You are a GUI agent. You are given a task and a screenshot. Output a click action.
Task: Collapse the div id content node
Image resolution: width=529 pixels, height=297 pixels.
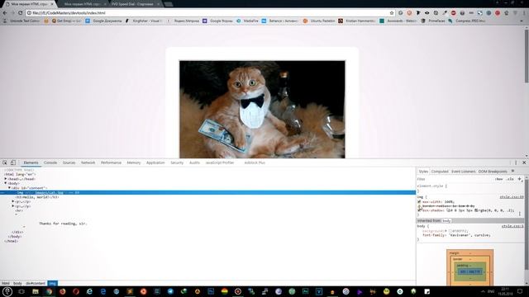coord(9,187)
